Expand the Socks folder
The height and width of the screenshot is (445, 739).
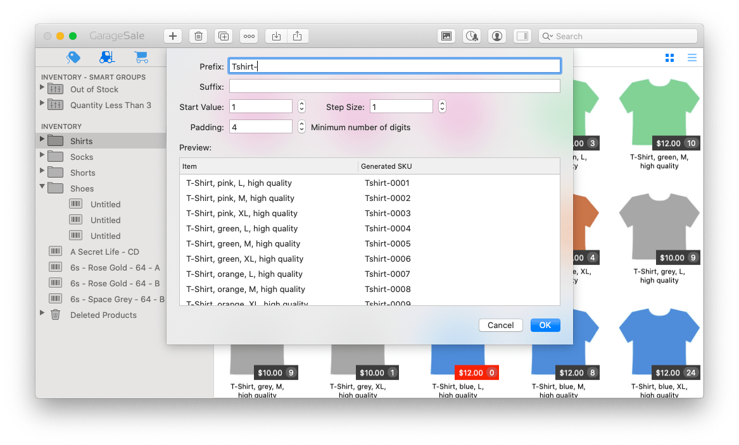[42, 155]
